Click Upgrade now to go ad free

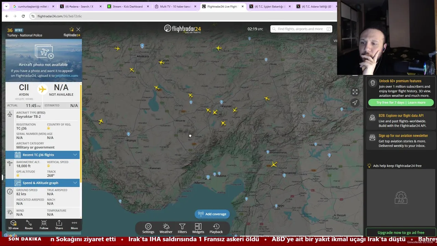(x=401, y=232)
